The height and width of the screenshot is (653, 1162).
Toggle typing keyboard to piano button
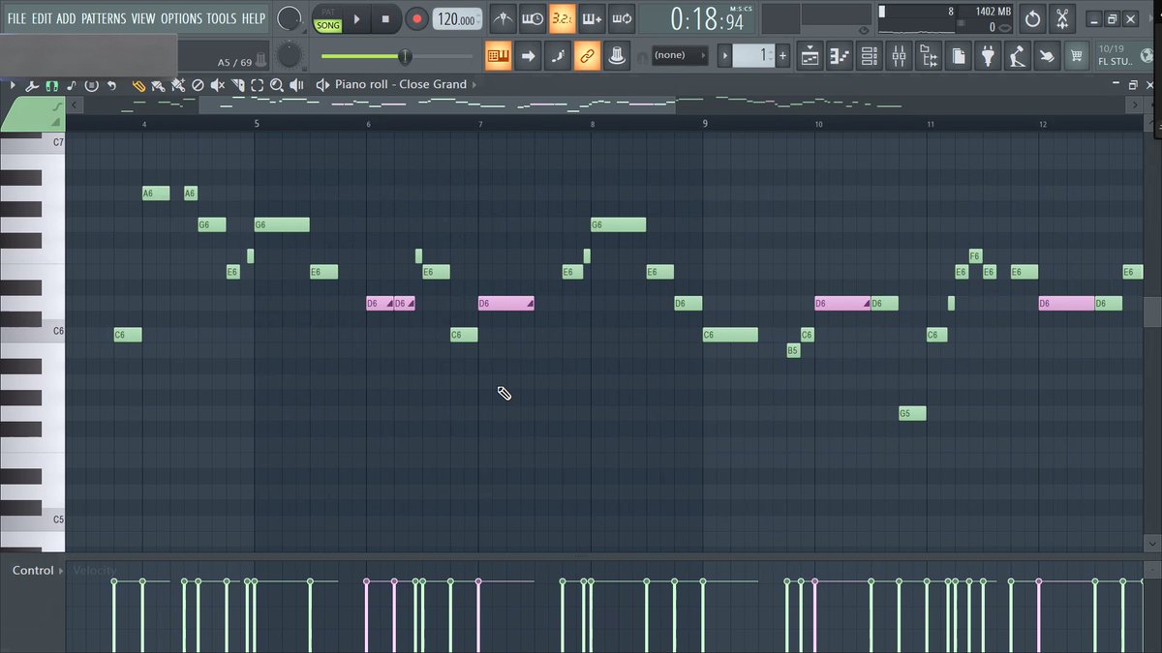click(499, 56)
